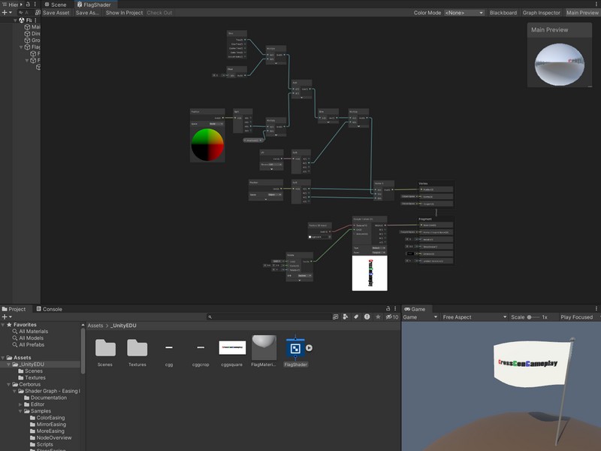Click the FlagShader shader graph asset icon
Viewport: 601px width, 451px height.
click(x=294, y=347)
